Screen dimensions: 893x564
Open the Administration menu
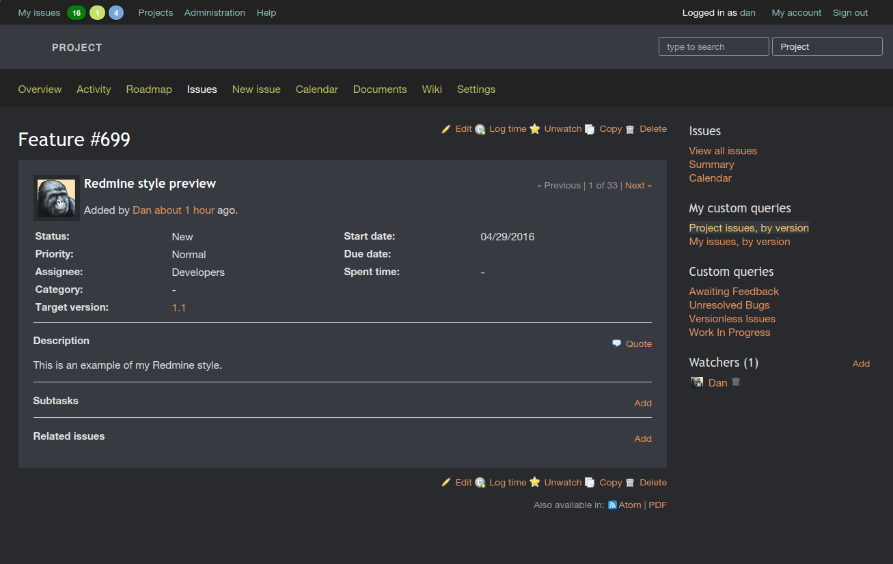point(215,12)
